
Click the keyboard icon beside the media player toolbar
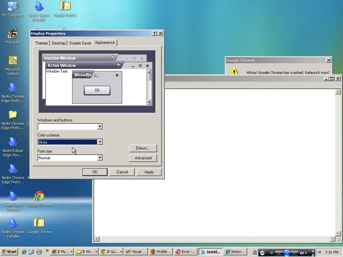[x=255, y=252]
